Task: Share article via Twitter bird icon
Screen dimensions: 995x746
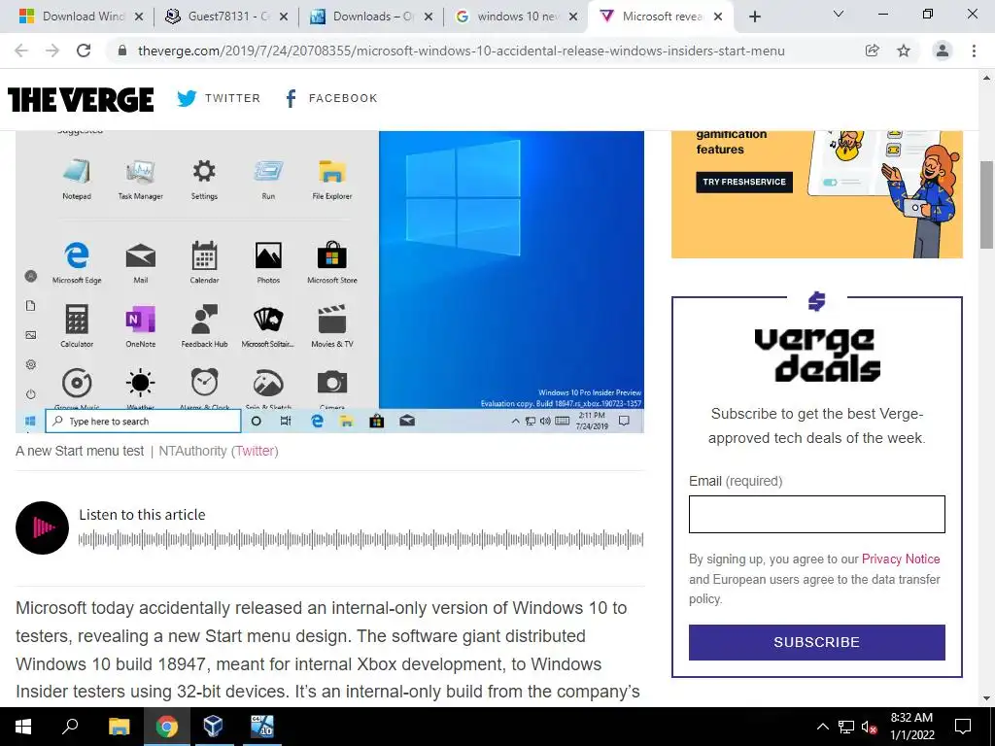Action: (187, 98)
